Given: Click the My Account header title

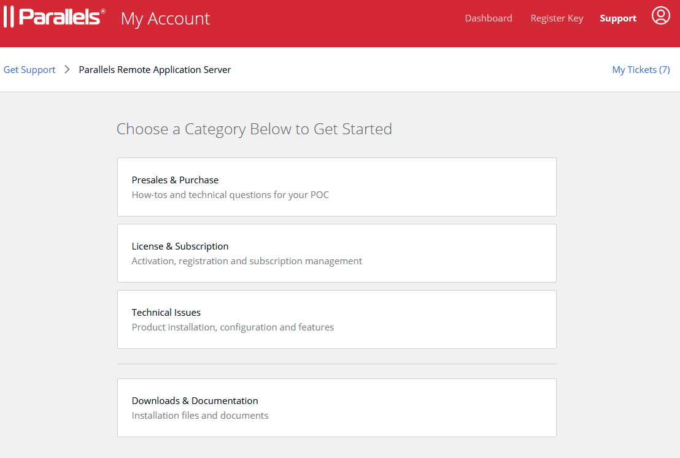Looking at the screenshot, I should 165,18.
